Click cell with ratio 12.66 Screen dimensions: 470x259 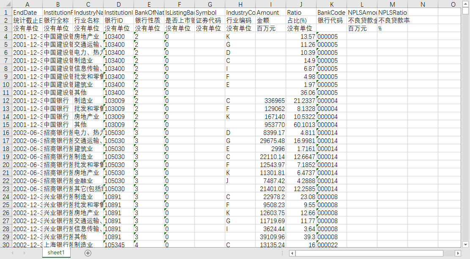pyautogui.click(x=301, y=213)
